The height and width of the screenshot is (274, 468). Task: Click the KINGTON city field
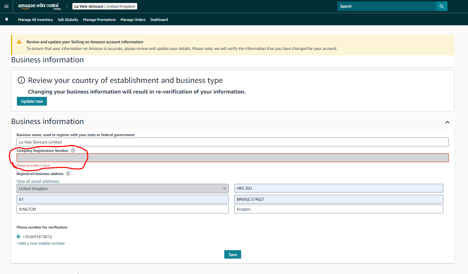coord(123,209)
